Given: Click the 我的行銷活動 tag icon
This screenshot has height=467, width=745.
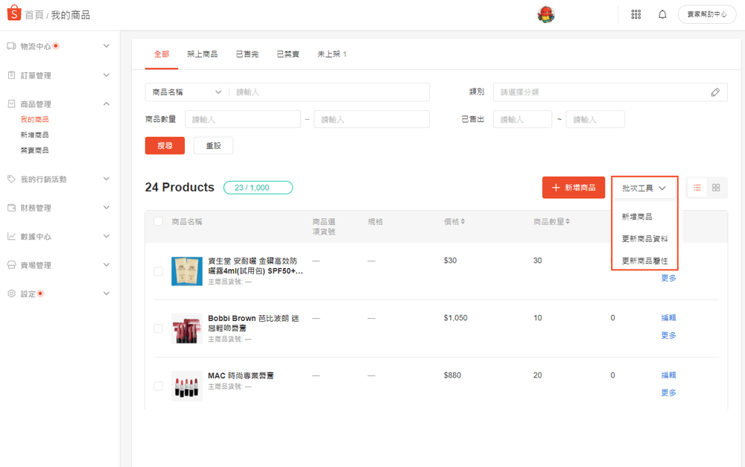Looking at the screenshot, I should point(11,179).
